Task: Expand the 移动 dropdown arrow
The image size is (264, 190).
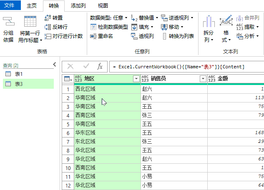Action: (182, 27)
